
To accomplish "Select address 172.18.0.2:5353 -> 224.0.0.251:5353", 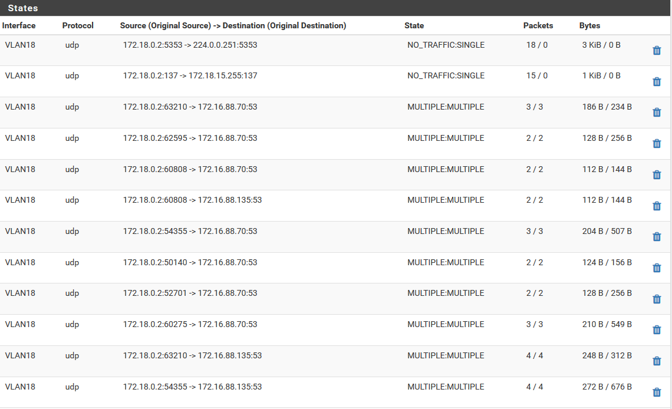I will coord(190,45).
